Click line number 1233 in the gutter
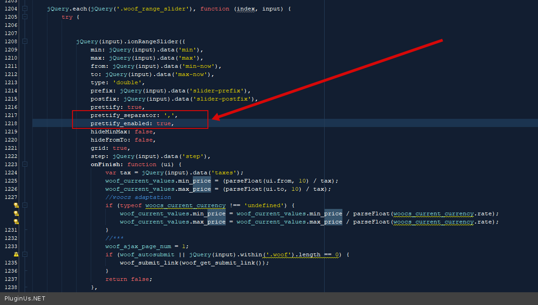Image resolution: width=538 pixels, height=305 pixels. (10, 246)
